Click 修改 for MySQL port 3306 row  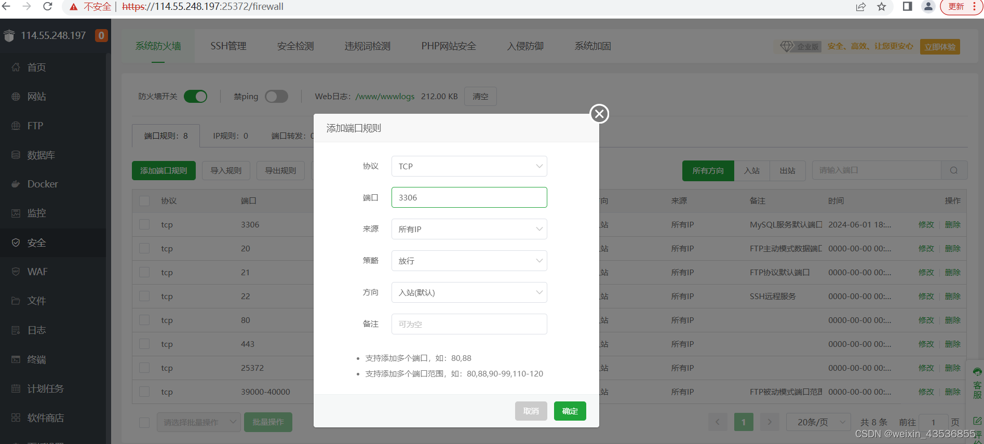click(x=926, y=224)
